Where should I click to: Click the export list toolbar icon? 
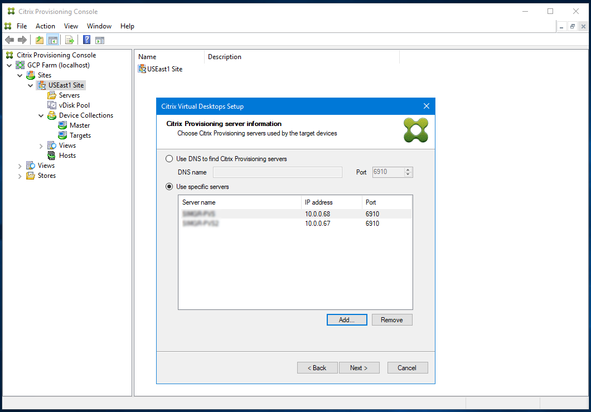pyautogui.click(x=69, y=40)
